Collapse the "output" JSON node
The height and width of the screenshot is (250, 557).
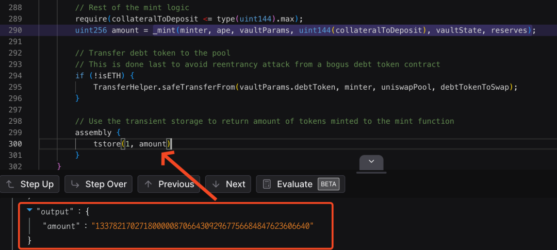(x=30, y=210)
